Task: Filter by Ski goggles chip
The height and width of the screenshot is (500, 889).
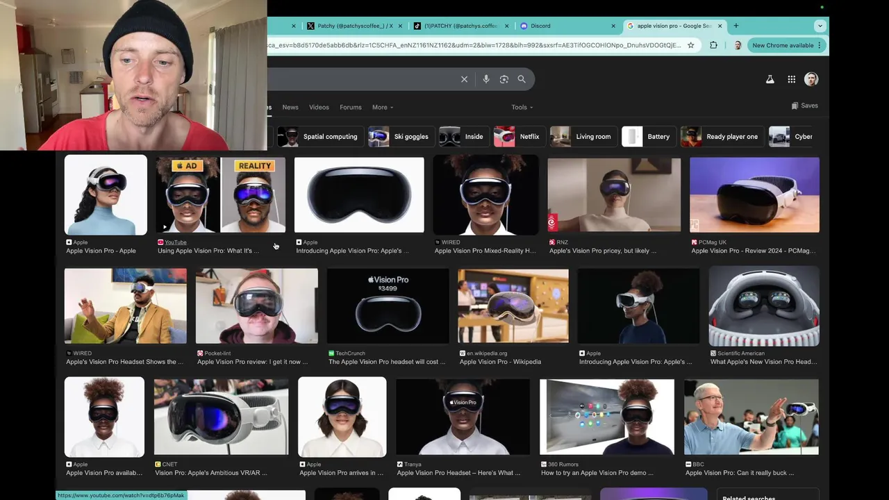Action: [400, 137]
